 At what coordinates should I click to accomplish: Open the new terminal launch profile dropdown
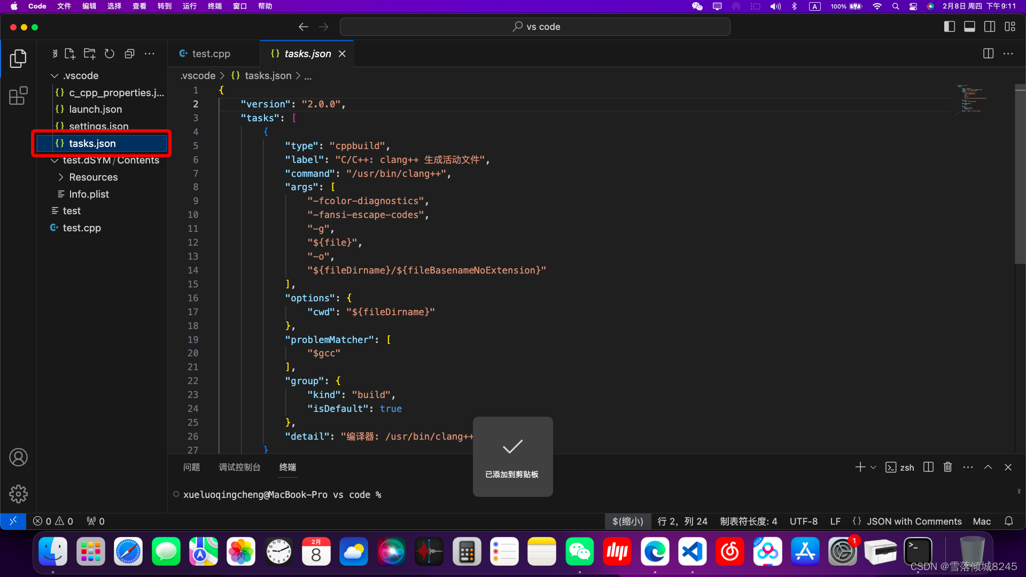873,467
